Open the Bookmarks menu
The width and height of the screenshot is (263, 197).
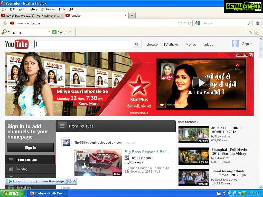[x=48, y=9]
